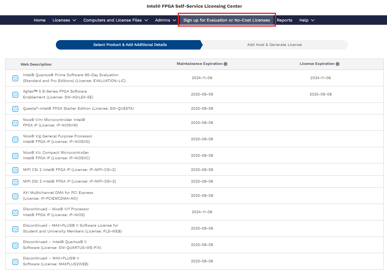Click the 2024-11-06 license expiration date

(x=320, y=78)
